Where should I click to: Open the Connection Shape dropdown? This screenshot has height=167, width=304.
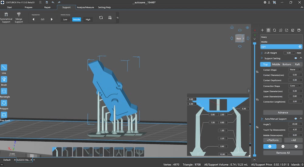point(295,86)
